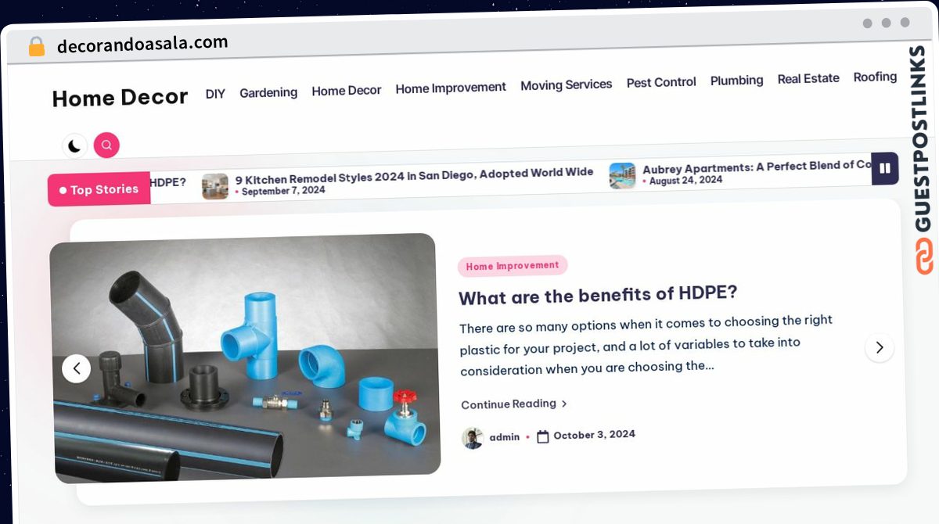The image size is (939, 524).
Task: Open the 'What are the benefits of HDPE?' headline
Action: [598, 296]
